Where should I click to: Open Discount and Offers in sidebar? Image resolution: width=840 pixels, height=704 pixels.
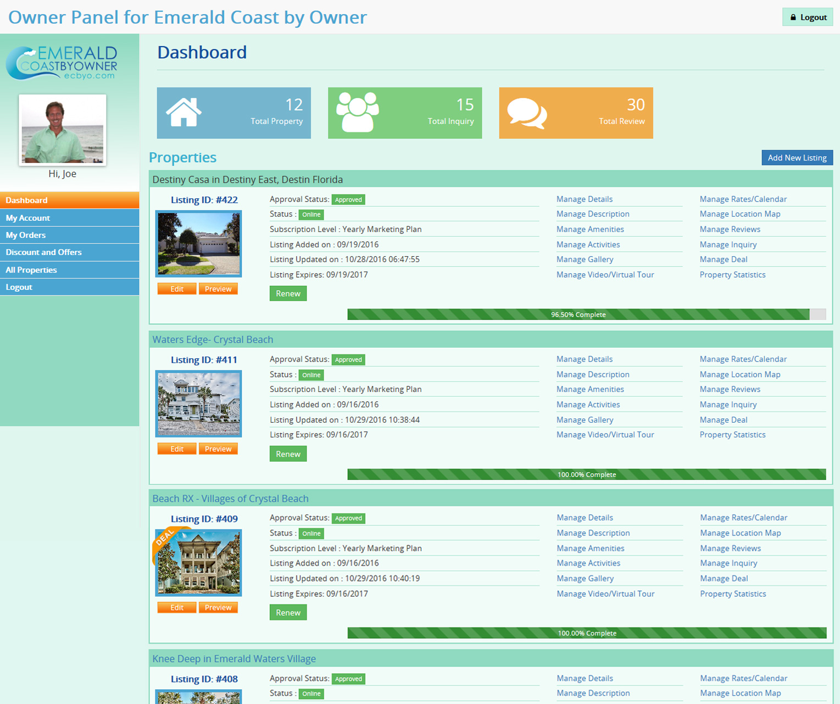tap(69, 252)
